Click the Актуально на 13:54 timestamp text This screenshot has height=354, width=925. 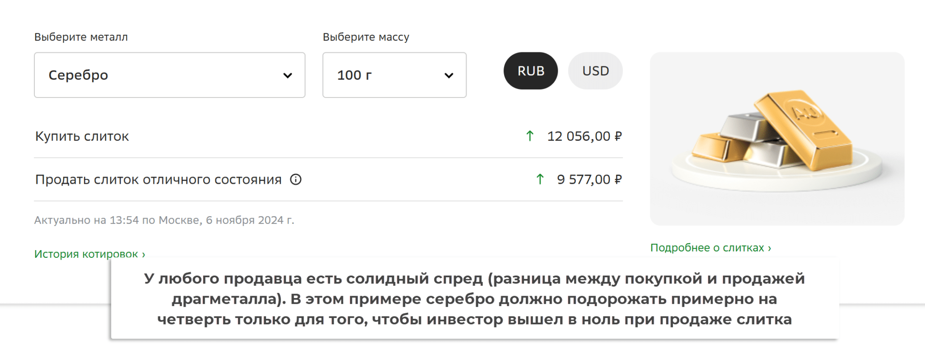[x=164, y=220]
